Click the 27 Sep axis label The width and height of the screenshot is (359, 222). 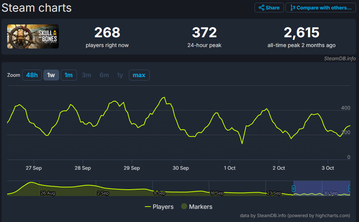34,168
